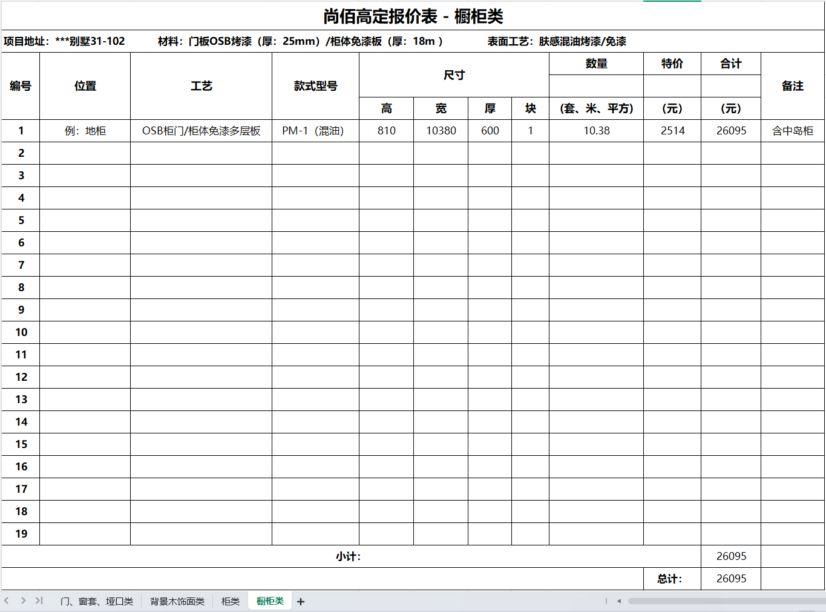Click the 备注 cell containing 含中岛柜
Screen dimensions: 826x612
point(793,131)
